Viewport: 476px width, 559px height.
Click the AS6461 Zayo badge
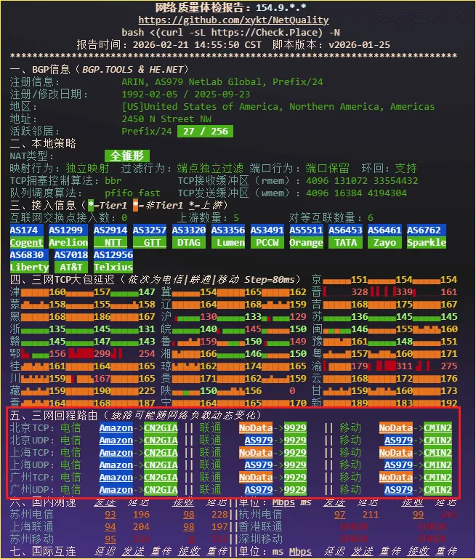click(x=384, y=236)
